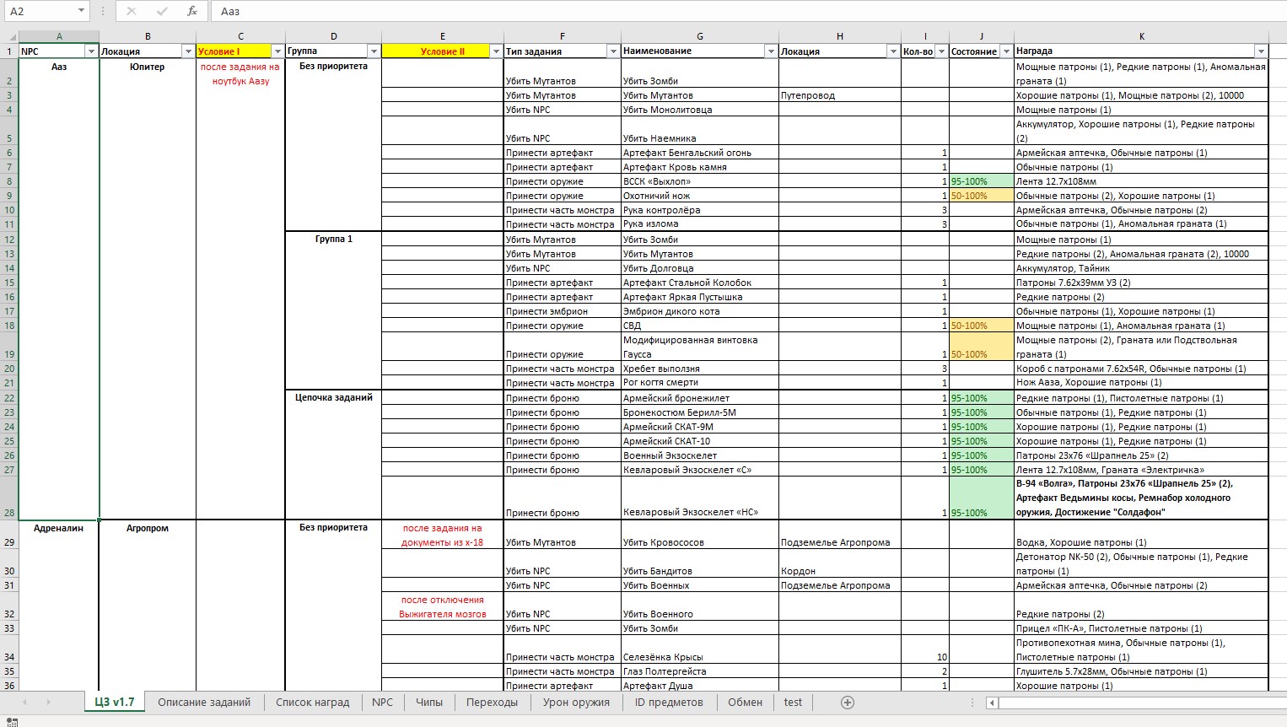The image size is (1287, 727).
Task: Open the Состояние filter dropdown
Action: (1005, 51)
